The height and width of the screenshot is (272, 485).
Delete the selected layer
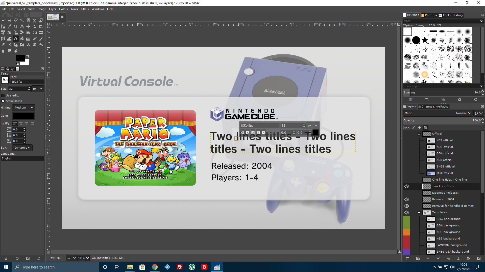479,258
